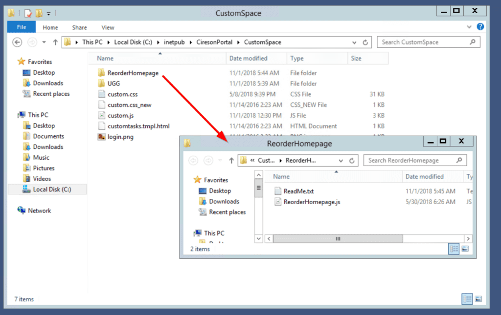Screen dimensions: 501x315
Task: Collapse the ribbon with the chevron
Action: 469,27
